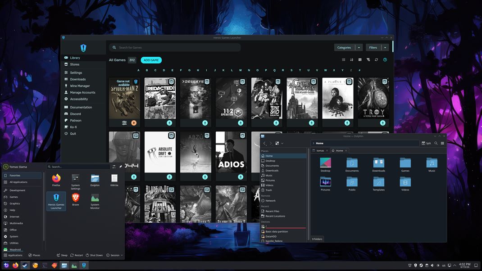The image size is (482, 271).
Task: Focus the Search for Games field
Action: [x=175, y=48]
